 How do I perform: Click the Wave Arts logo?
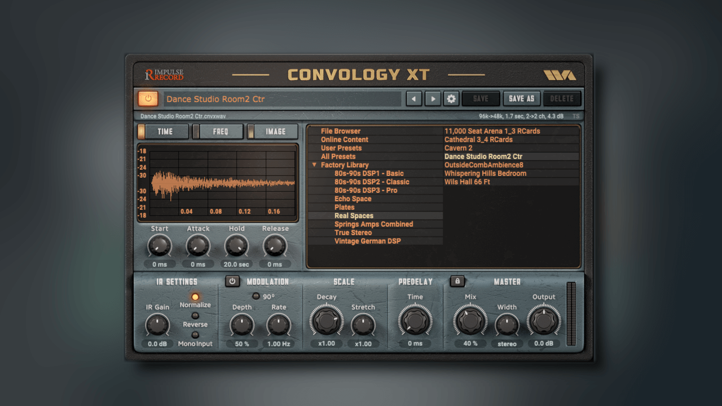[560, 75]
